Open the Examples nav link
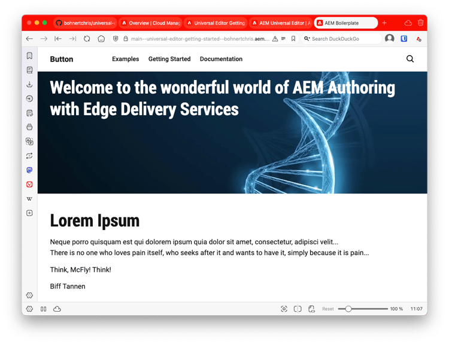Screen dimensions: 449x344 126,59
